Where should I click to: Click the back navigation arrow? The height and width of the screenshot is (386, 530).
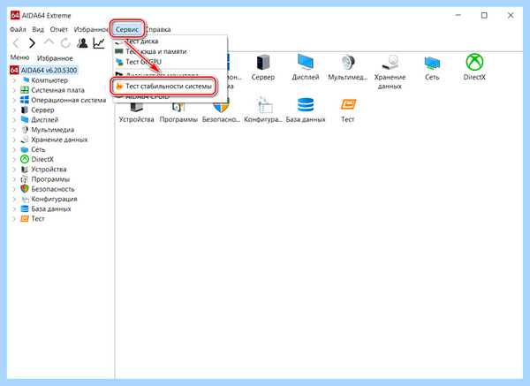[x=16, y=43]
